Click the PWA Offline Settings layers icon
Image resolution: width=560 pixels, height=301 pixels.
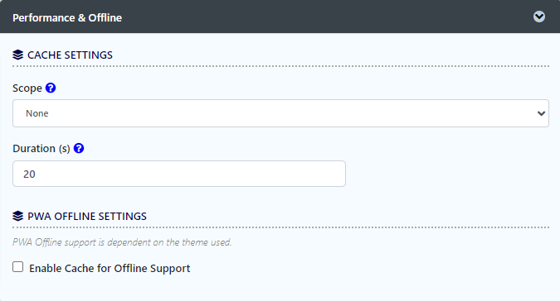click(x=18, y=216)
